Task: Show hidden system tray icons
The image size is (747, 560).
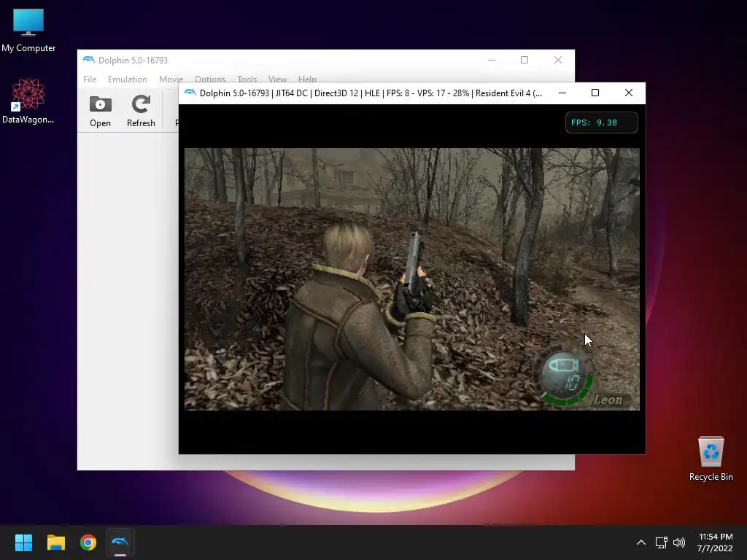Action: coord(641,542)
